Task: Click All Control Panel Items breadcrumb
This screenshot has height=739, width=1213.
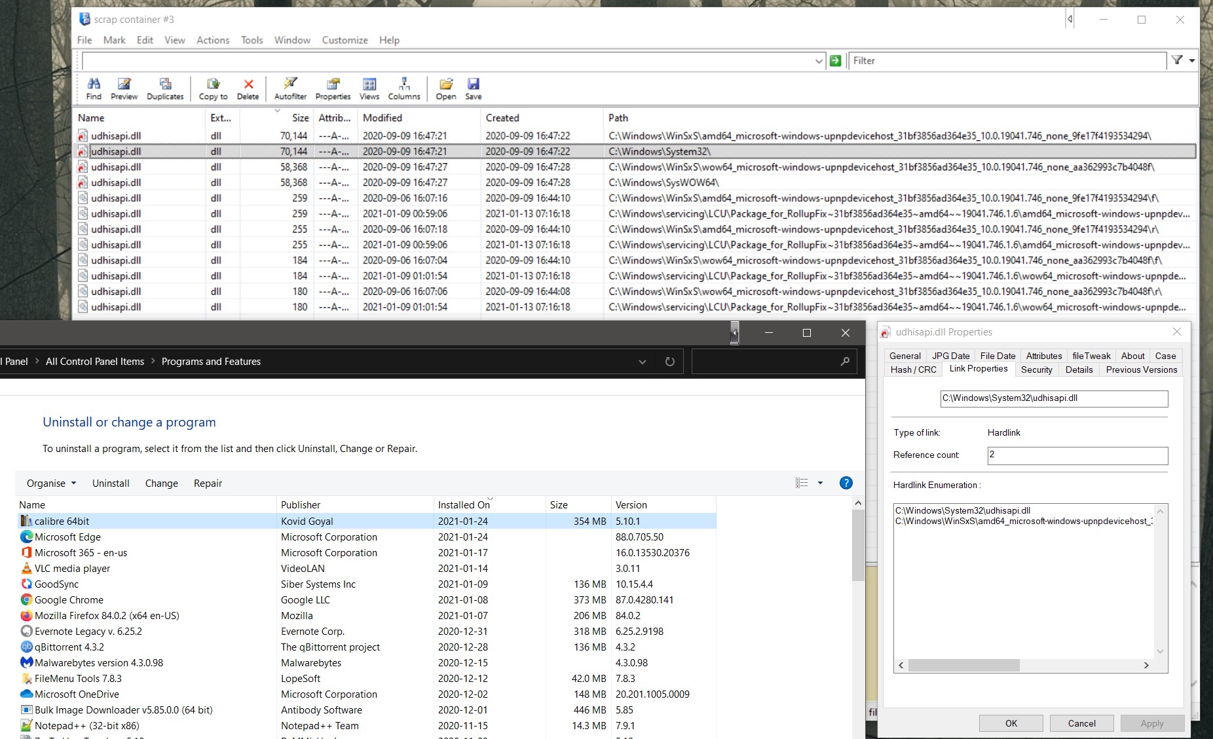Action: click(x=95, y=361)
